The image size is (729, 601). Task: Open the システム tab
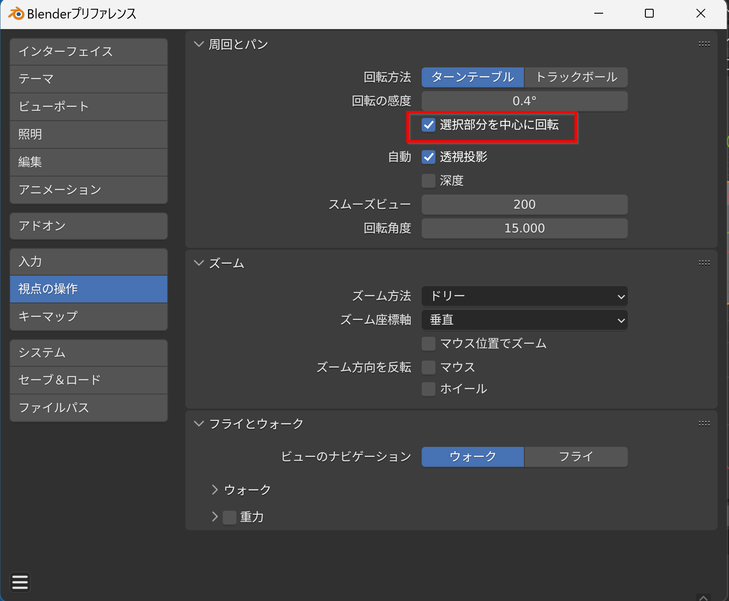click(88, 353)
